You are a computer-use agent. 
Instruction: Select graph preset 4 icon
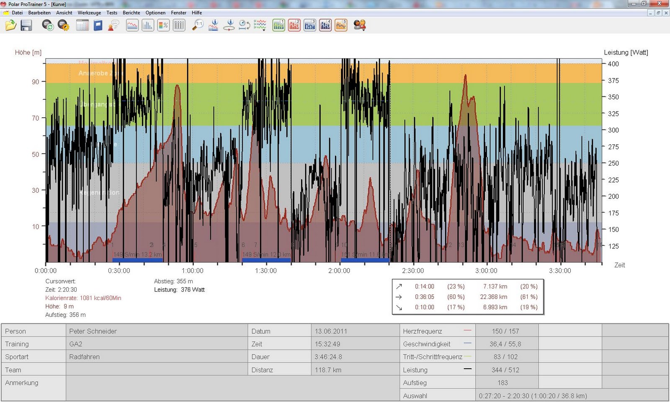click(325, 26)
